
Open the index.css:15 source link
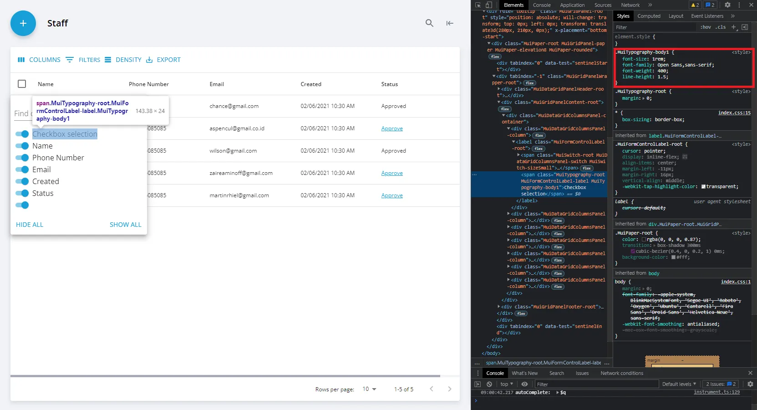click(734, 113)
